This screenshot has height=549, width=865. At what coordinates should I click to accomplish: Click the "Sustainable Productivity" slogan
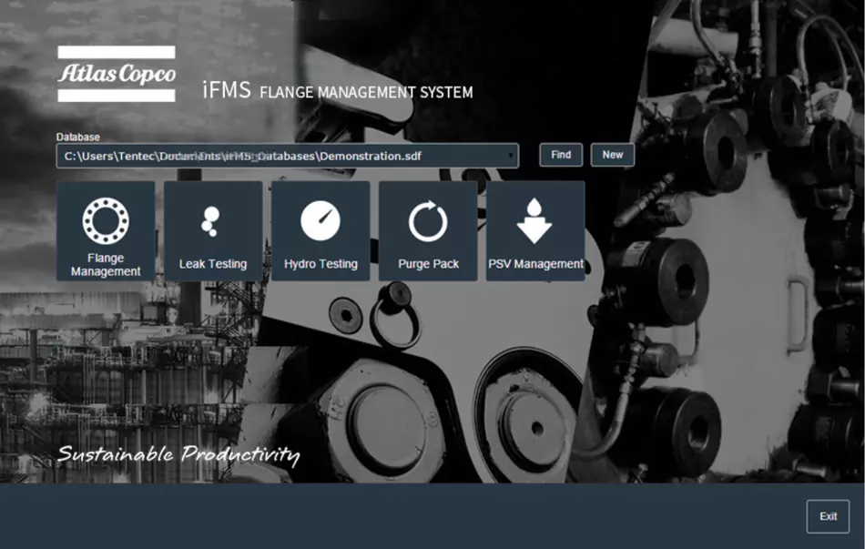(x=178, y=453)
